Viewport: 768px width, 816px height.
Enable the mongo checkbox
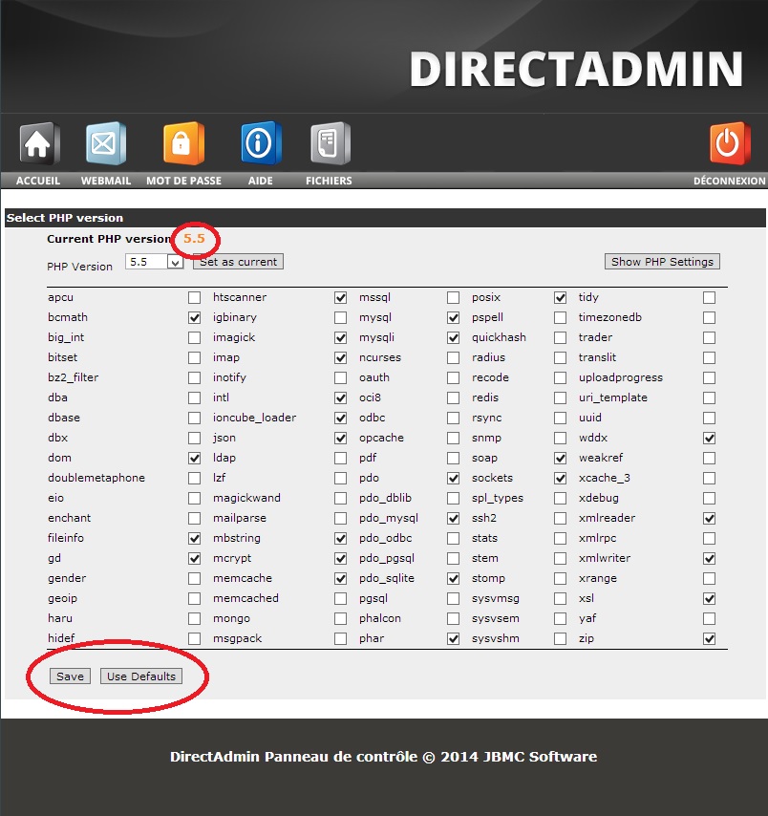click(x=340, y=619)
